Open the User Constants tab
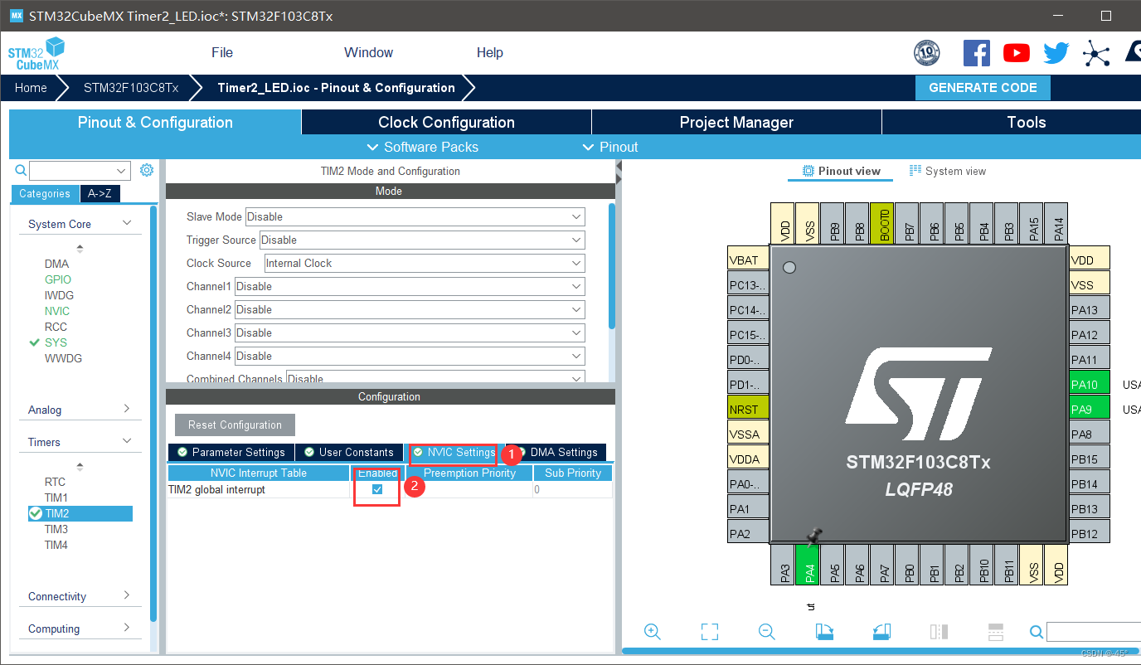Image resolution: width=1141 pixels, height=665 pixels. [x=348, y=452]
